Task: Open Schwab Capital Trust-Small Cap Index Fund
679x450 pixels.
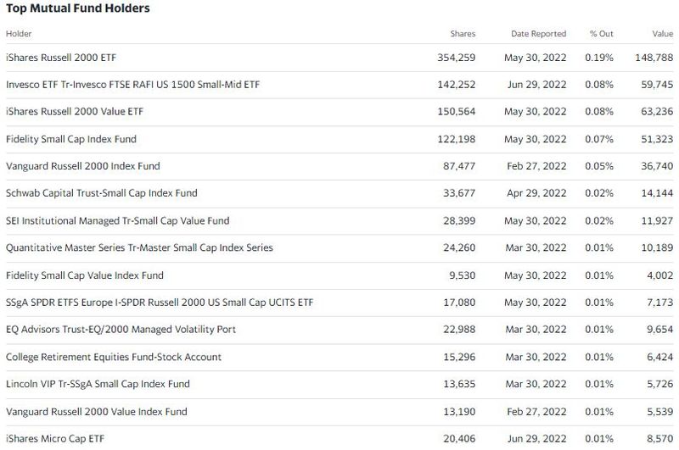Action: [103, 193]
